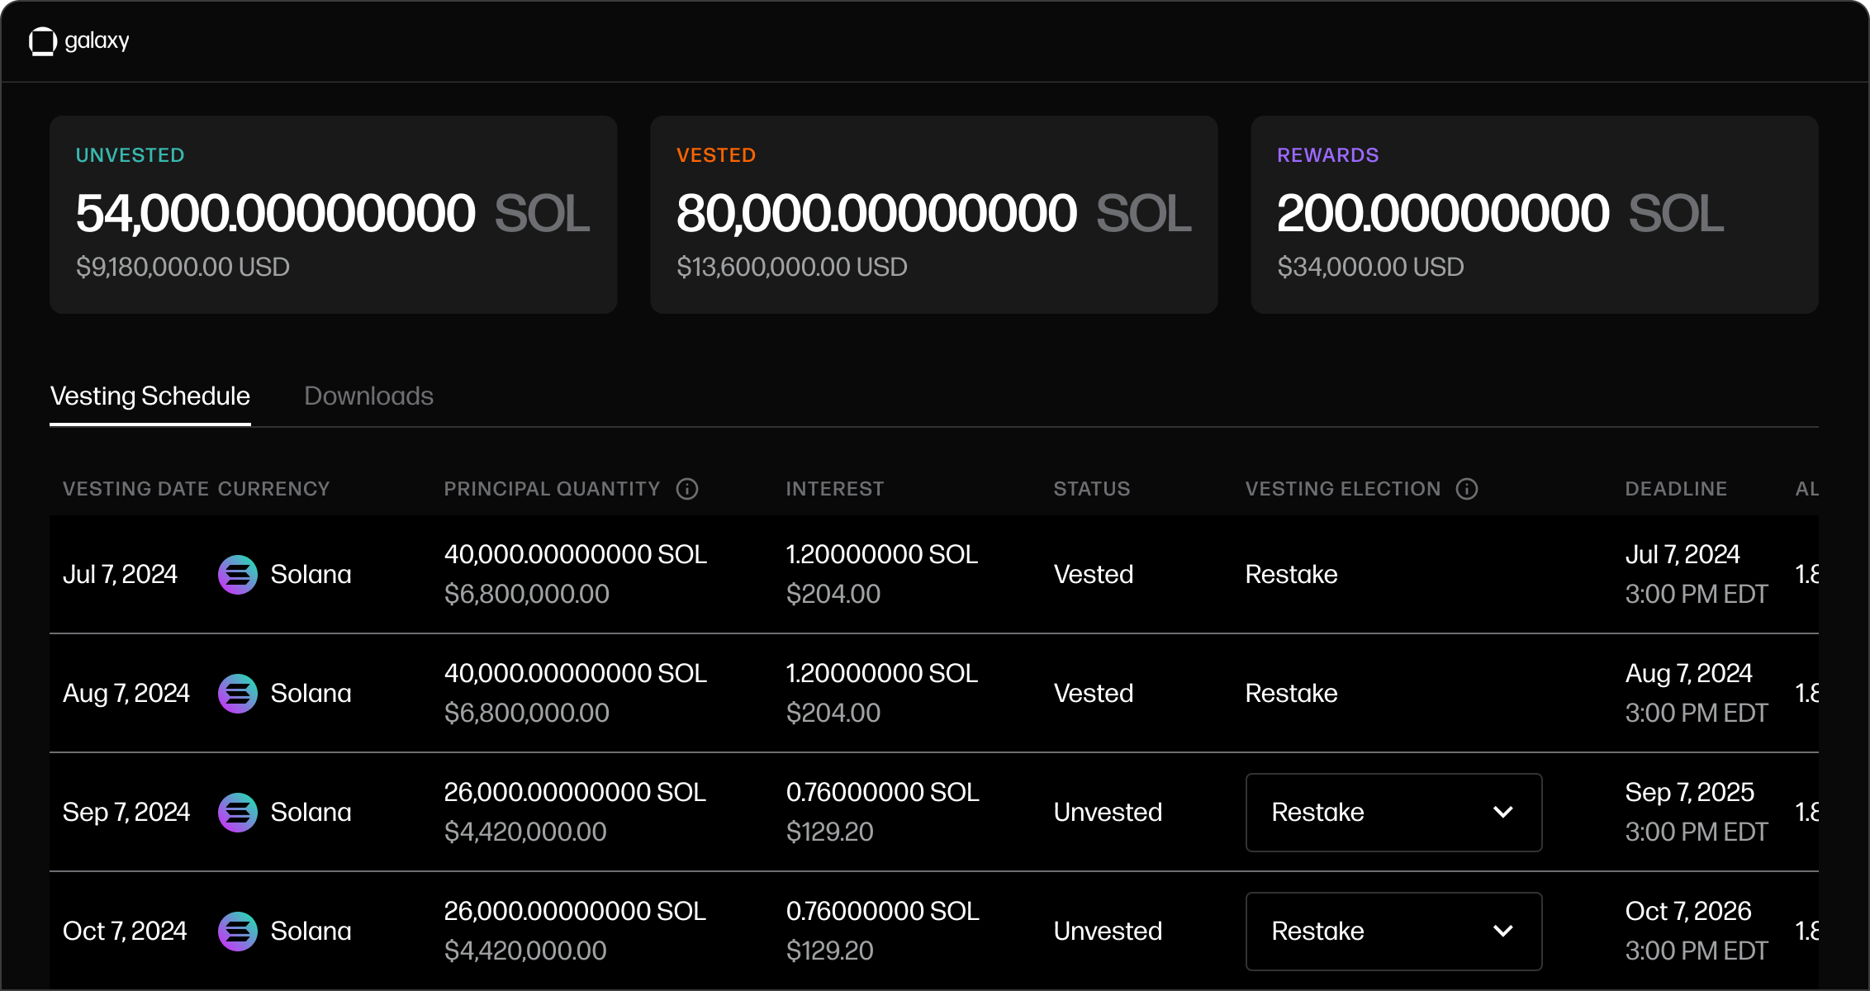Click 40,000.00000000 SOL in Aug 7, 2024 row

576,673
